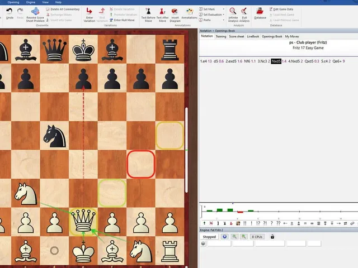Click the Set Evaluation button
Viewport: 358px width, 268px height.
[210, 15]
